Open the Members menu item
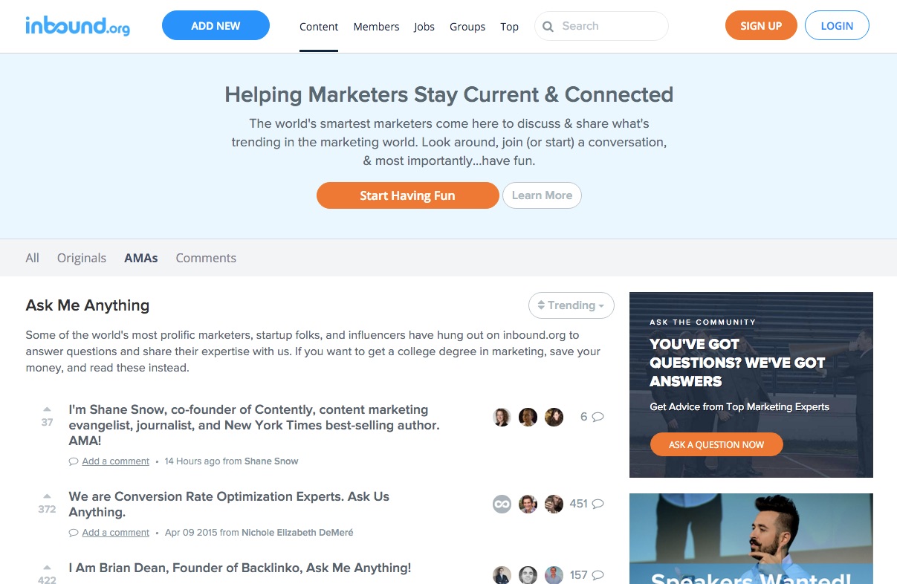 click(x=376, y=27)
